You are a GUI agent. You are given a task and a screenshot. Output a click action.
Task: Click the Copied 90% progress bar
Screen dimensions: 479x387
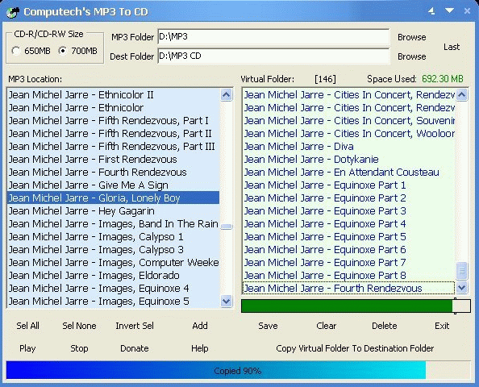[238, 371]
